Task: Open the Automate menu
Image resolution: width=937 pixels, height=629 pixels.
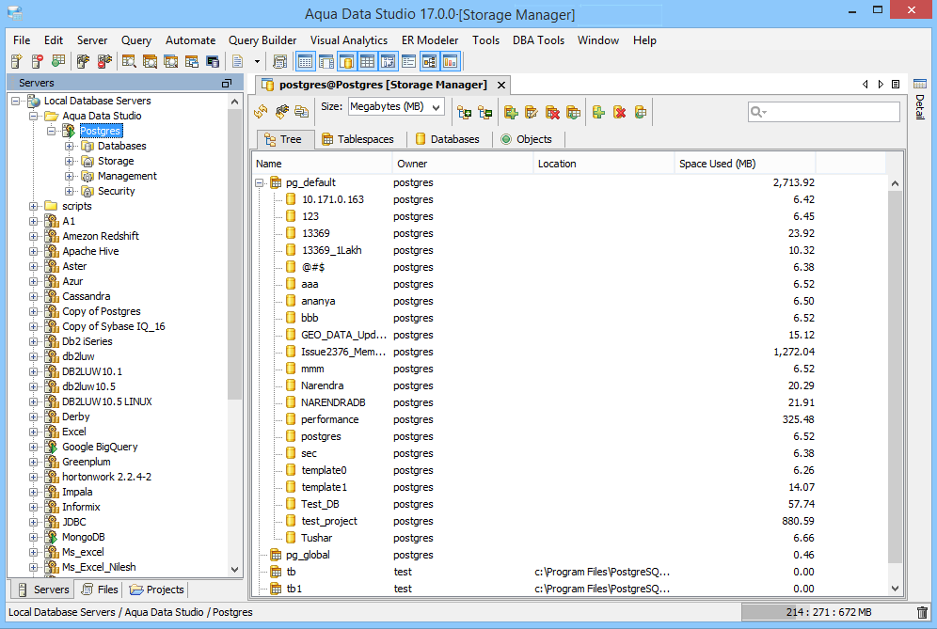Action: tap(191, 40)
